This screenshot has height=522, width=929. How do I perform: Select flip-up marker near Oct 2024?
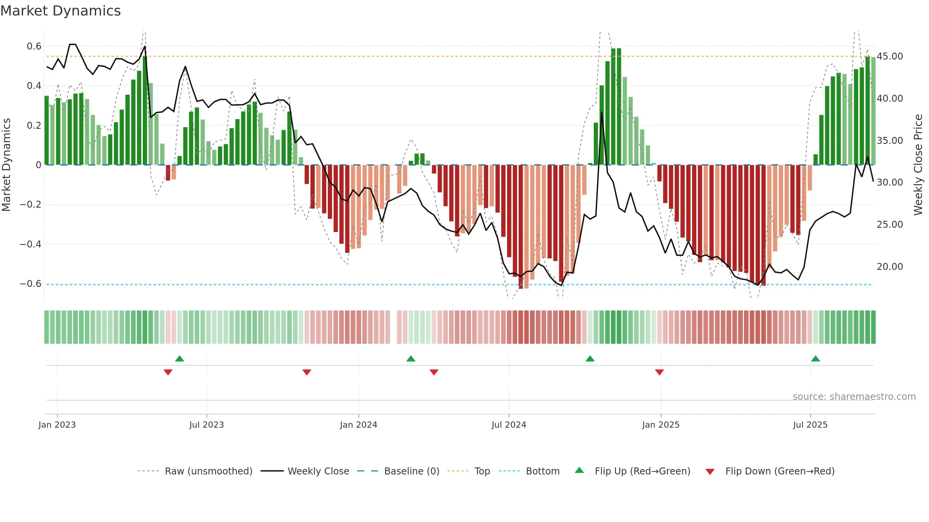tap(590, 358)
